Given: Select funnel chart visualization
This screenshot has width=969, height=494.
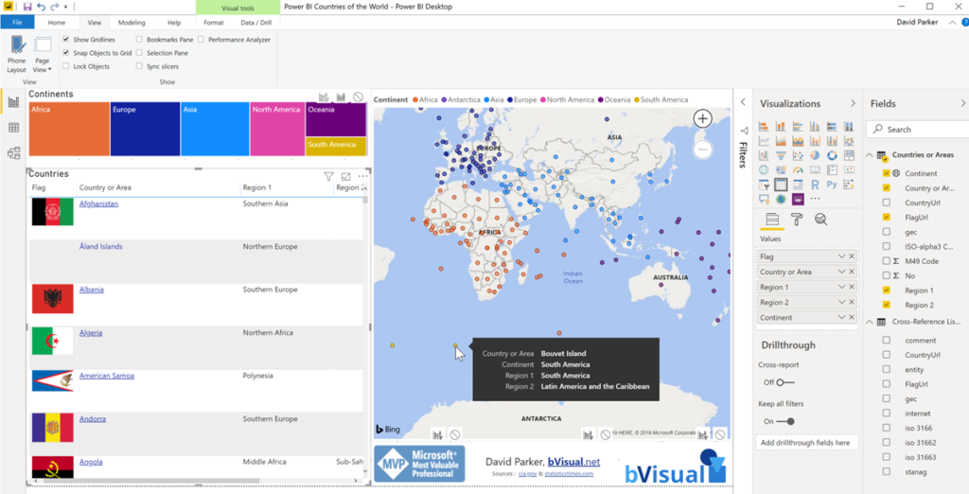Looking at the screenshot, I should [781, 155].
